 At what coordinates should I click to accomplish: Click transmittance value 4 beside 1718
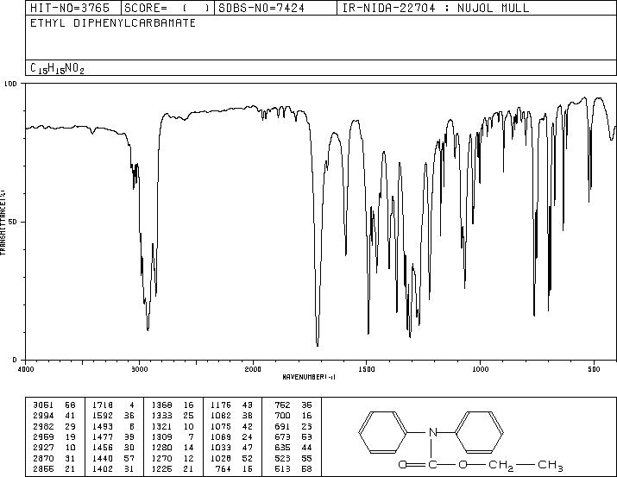(132, 405)
